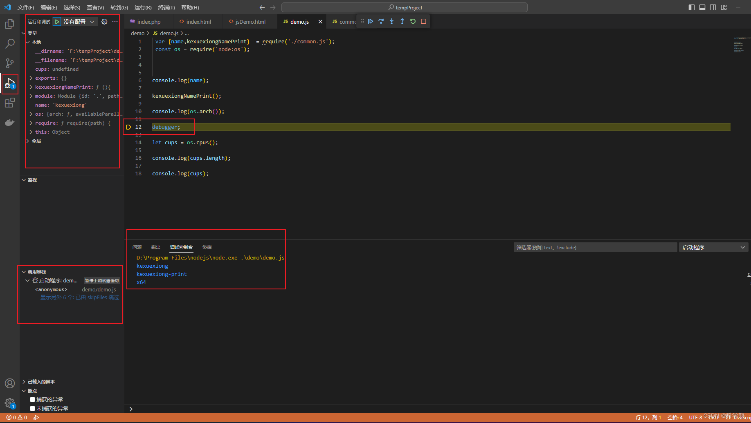Open the Run and Debug view
This screenshot has height=423, width=751.
click(10, 84)
